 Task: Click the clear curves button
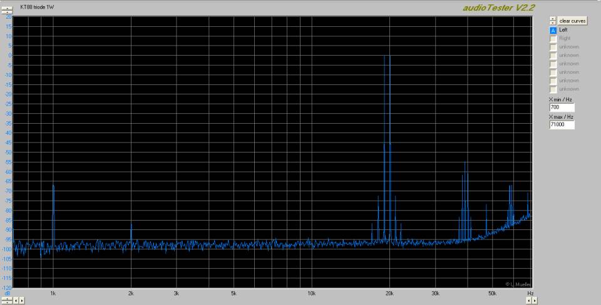(x=572, y=21)
